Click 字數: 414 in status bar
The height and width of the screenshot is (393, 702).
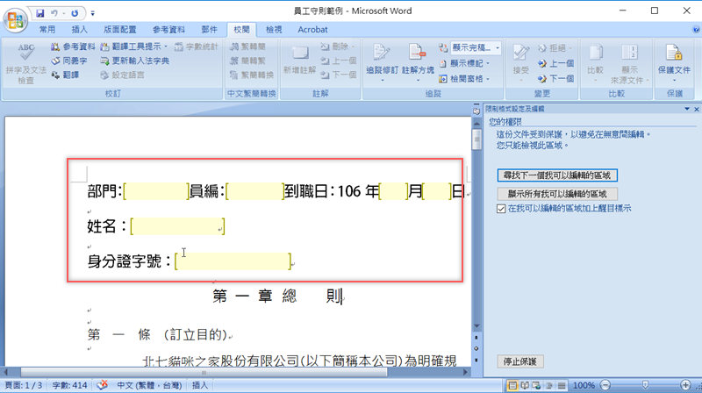70,385
